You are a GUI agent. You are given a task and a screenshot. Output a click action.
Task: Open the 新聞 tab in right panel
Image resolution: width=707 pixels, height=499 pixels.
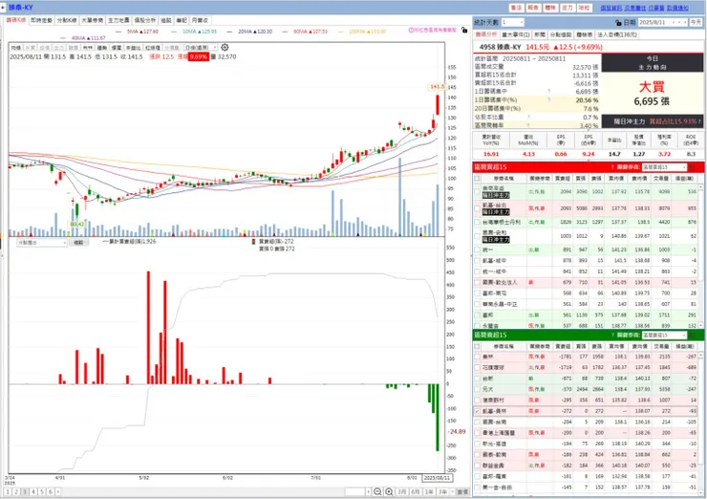coord(540,34)
